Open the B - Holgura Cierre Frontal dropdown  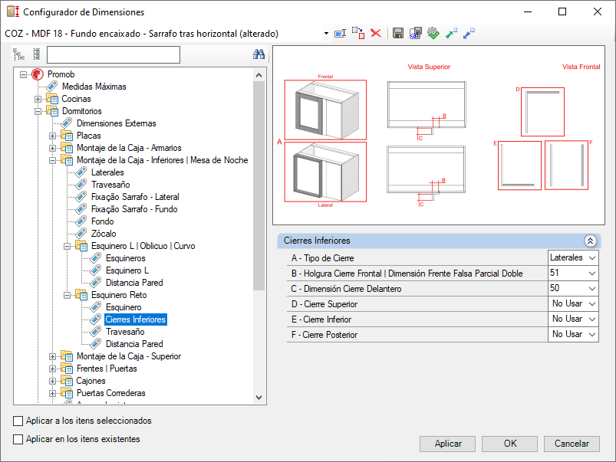[x=592, y=274]
